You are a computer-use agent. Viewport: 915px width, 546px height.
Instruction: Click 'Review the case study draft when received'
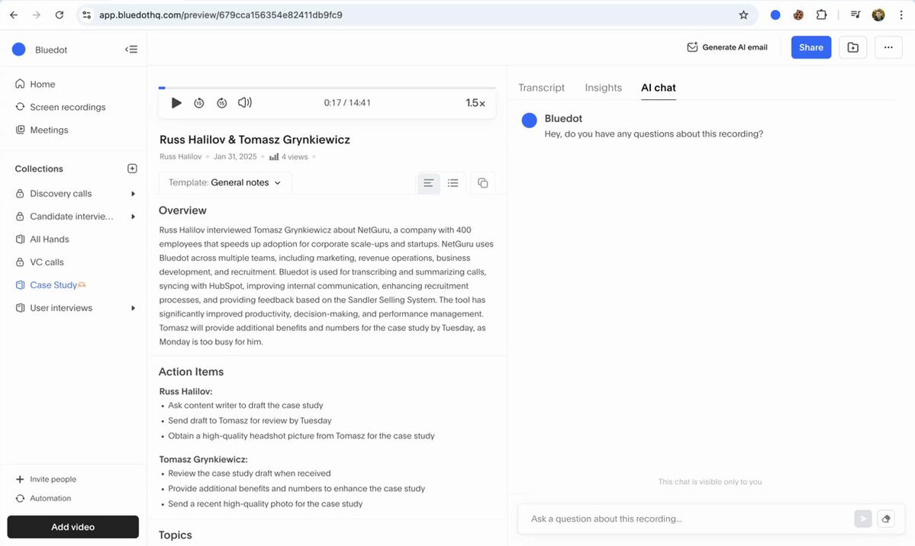click(250, 473)
